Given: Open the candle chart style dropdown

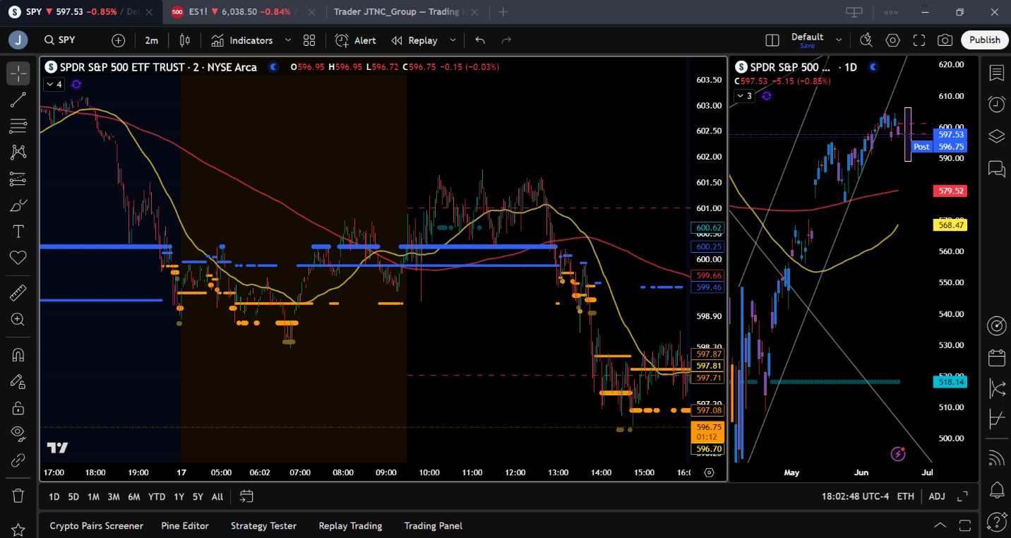Looking at the screenshot, I should (x=185, y=40).
